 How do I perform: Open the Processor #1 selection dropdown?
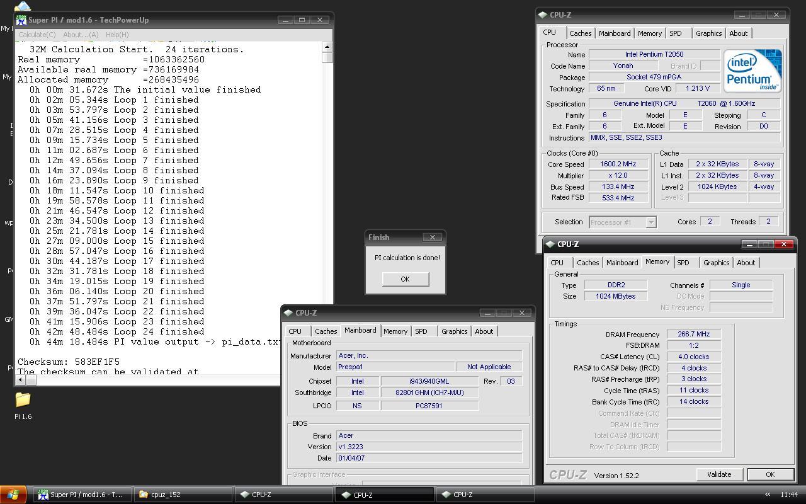click(x=623, y=222)
